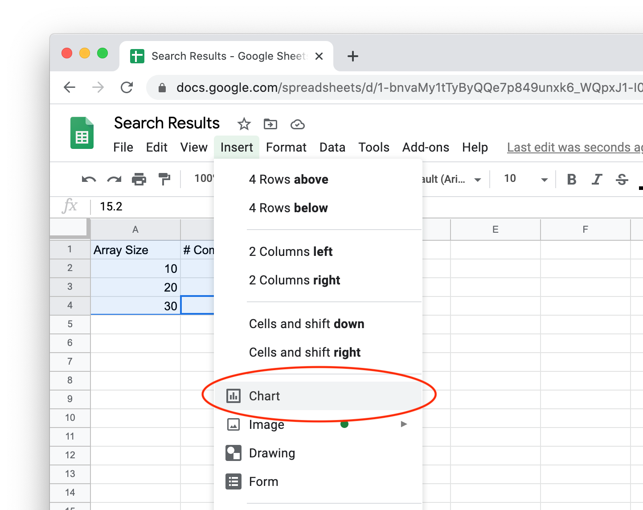The image size is (643, 510).
Task: Open the Edit menu
Action: tap(157, 148)
